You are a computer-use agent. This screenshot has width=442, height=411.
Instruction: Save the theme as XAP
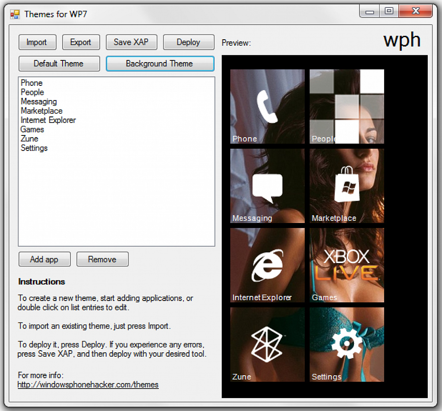pyautogui.click(x=131, y=42)
